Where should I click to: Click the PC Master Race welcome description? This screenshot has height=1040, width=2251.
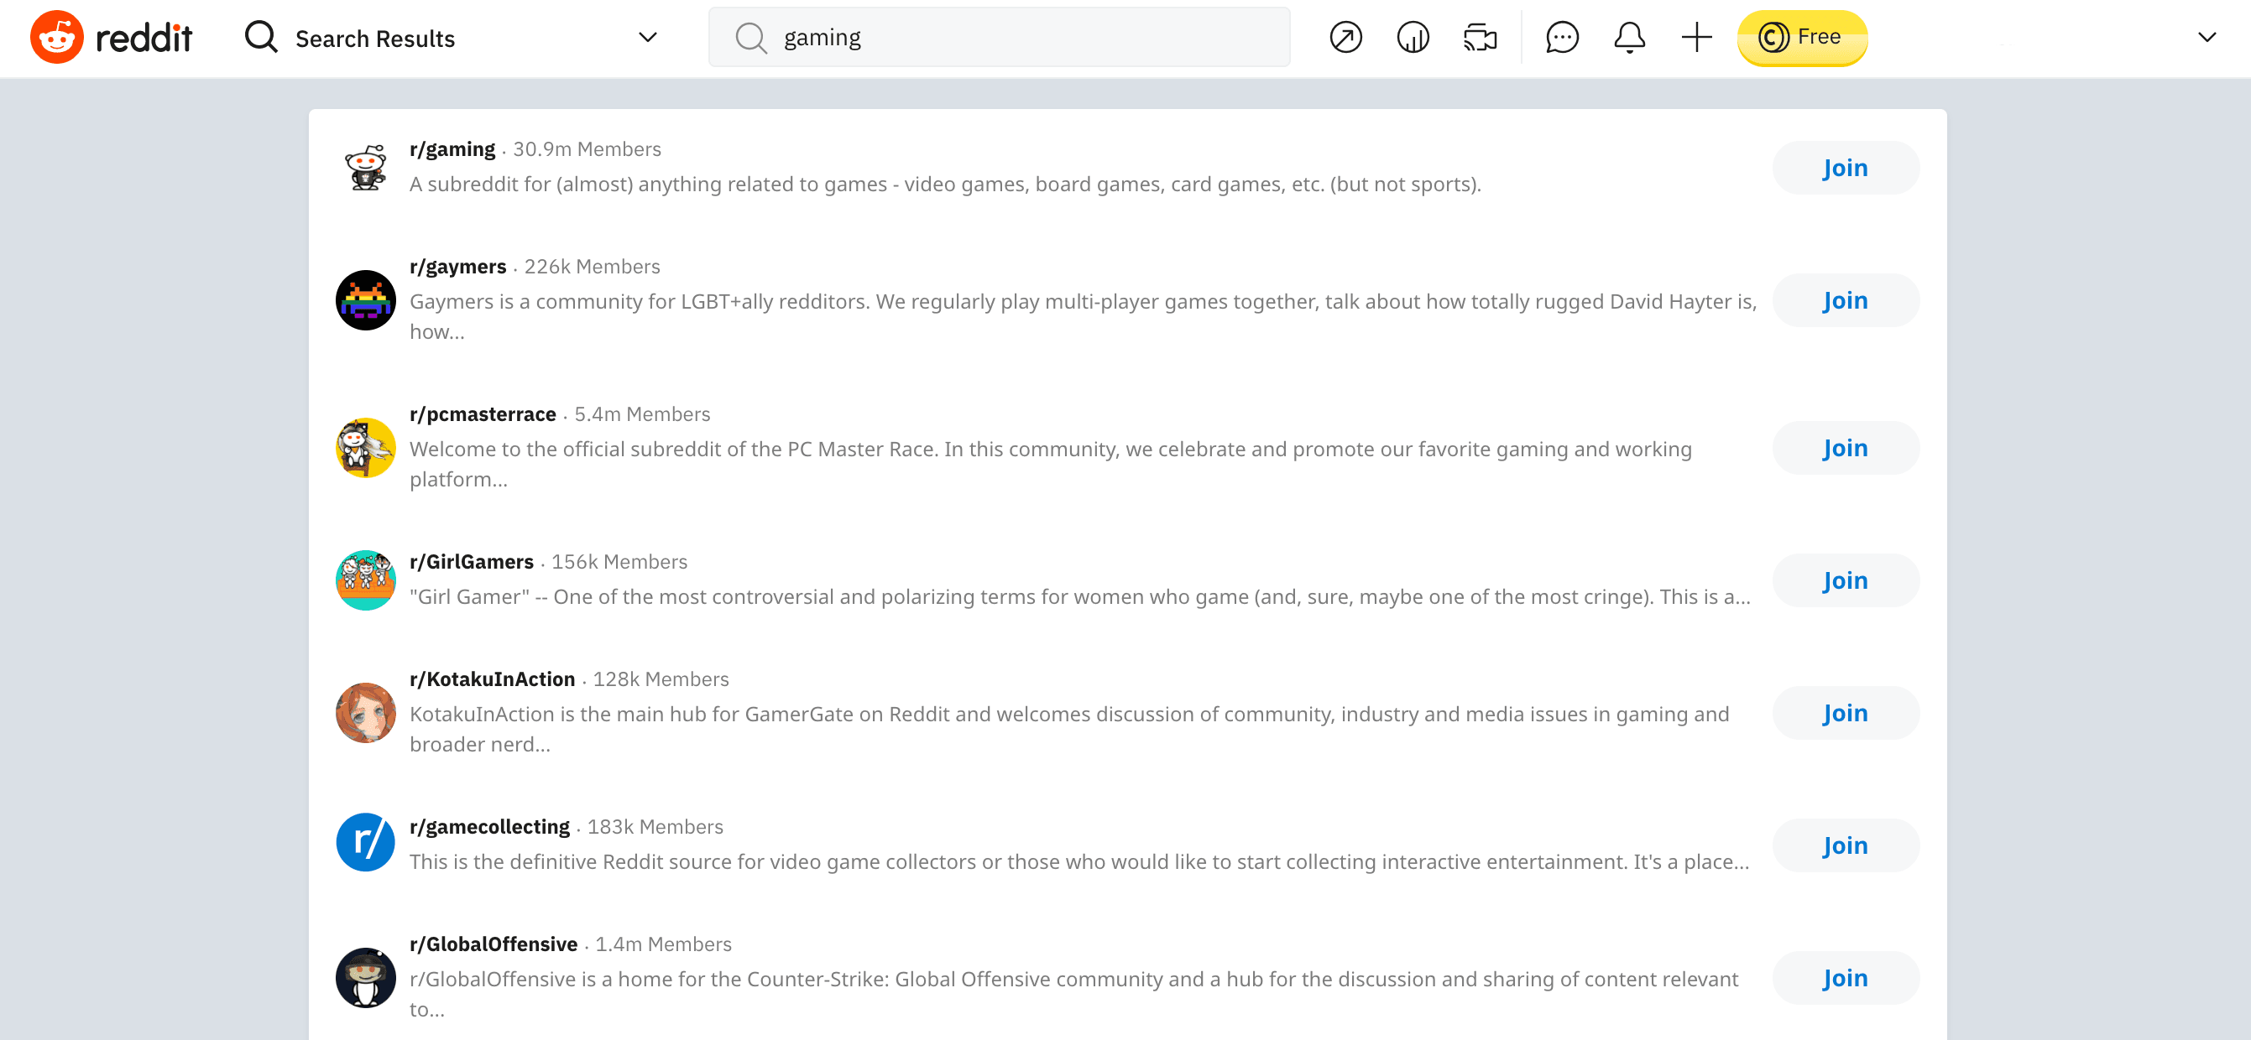[x=1050, y=464]
